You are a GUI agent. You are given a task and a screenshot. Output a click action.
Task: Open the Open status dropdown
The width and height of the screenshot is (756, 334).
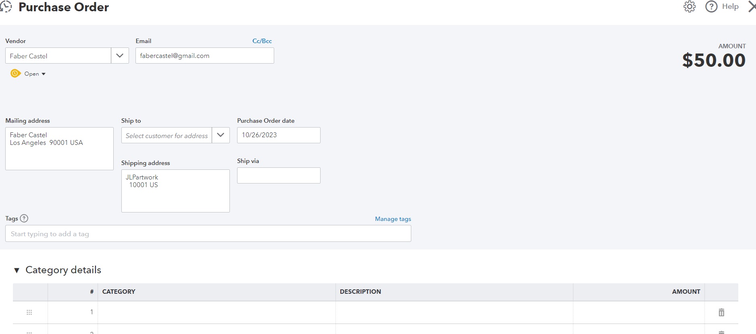coord(35,74)
